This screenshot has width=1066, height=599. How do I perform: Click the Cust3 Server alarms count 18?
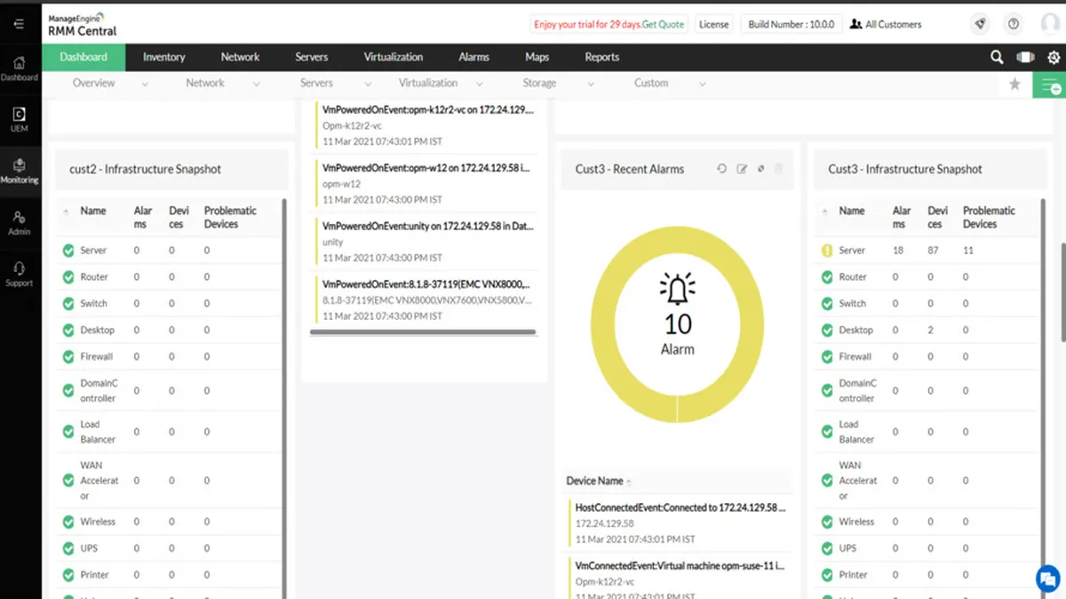click(x=898, y=251)
